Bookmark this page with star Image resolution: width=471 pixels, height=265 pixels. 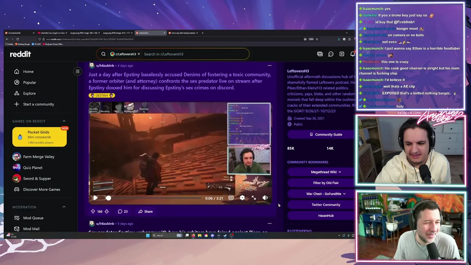[317, 39]
